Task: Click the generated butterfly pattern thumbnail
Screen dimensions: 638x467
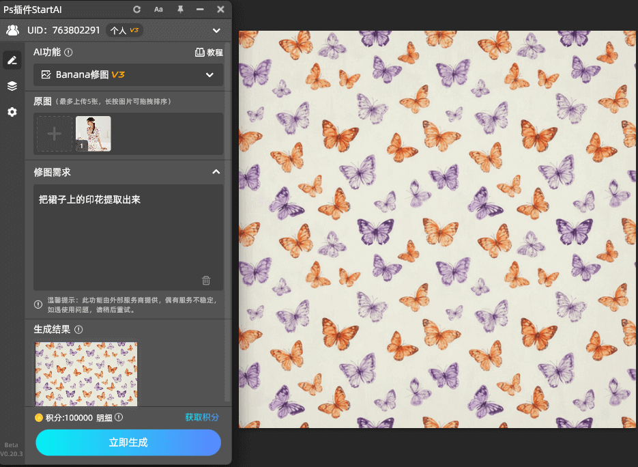Action: (86, 373)
